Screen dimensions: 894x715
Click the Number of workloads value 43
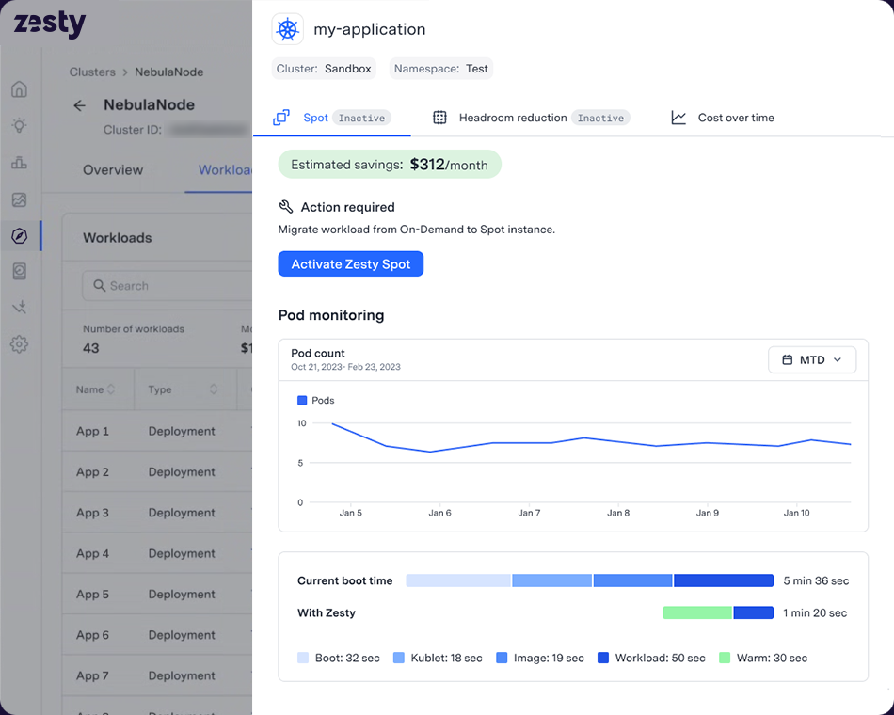[90, 348]
